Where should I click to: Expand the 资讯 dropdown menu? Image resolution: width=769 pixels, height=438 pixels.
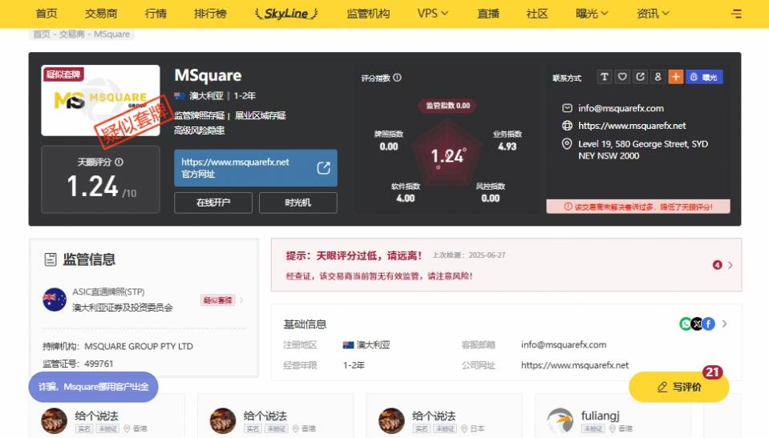click(652, 14)
